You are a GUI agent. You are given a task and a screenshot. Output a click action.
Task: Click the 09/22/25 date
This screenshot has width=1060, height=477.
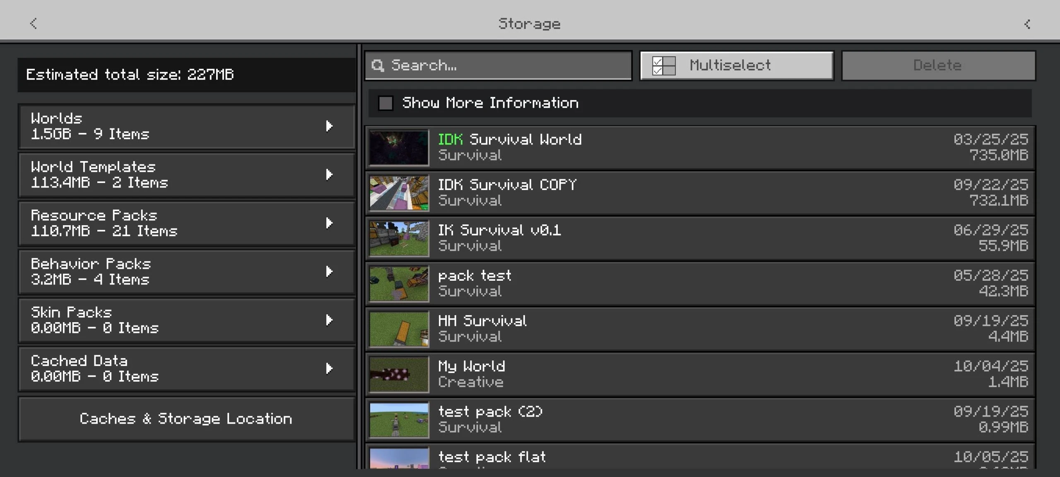(991, 185)
